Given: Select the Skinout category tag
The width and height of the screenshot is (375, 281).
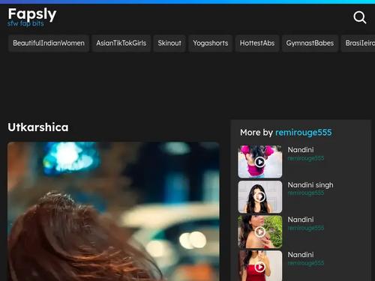Looking at the screenshot, I should pyautogui.click(x=169, y=43).
